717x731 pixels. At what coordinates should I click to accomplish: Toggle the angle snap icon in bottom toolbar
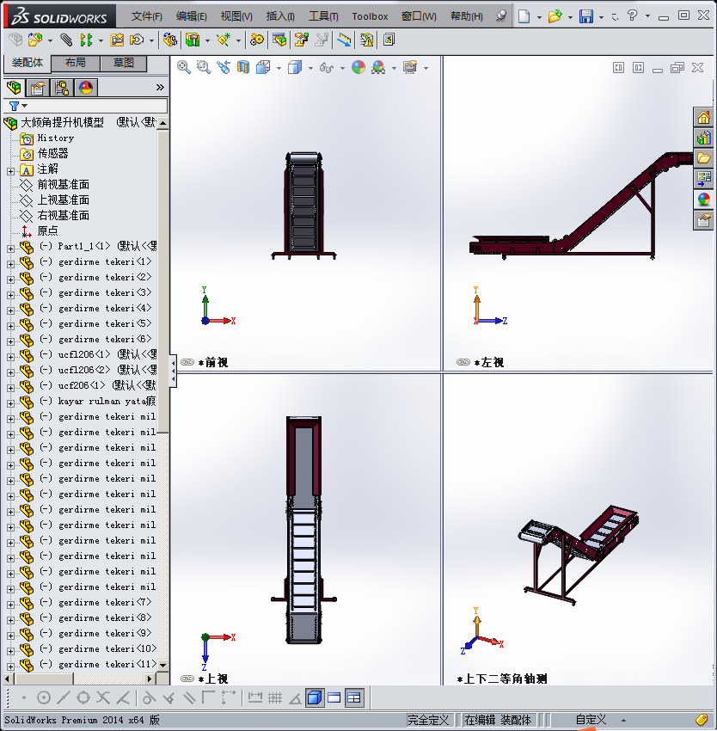pos(295,698)
